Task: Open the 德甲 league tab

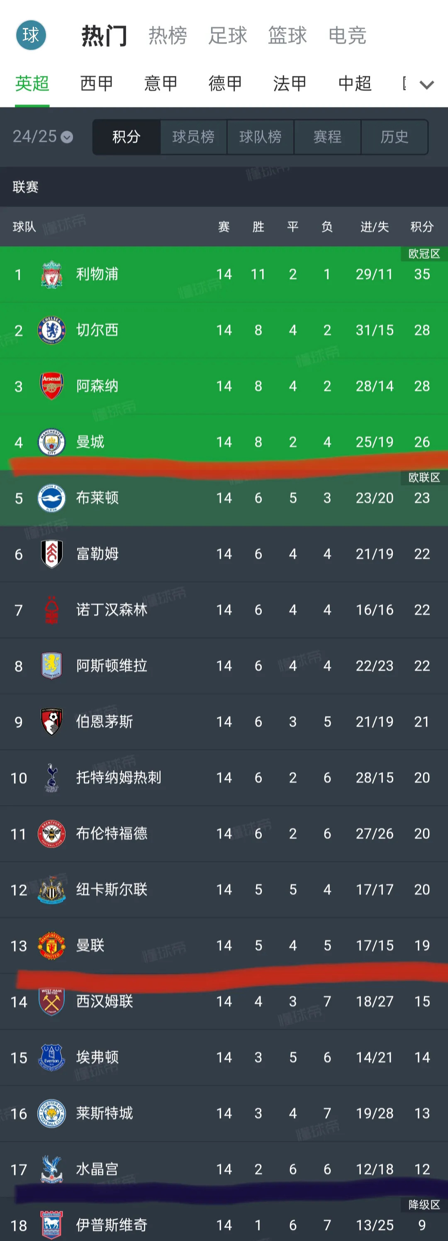Action: pos(225,84)
